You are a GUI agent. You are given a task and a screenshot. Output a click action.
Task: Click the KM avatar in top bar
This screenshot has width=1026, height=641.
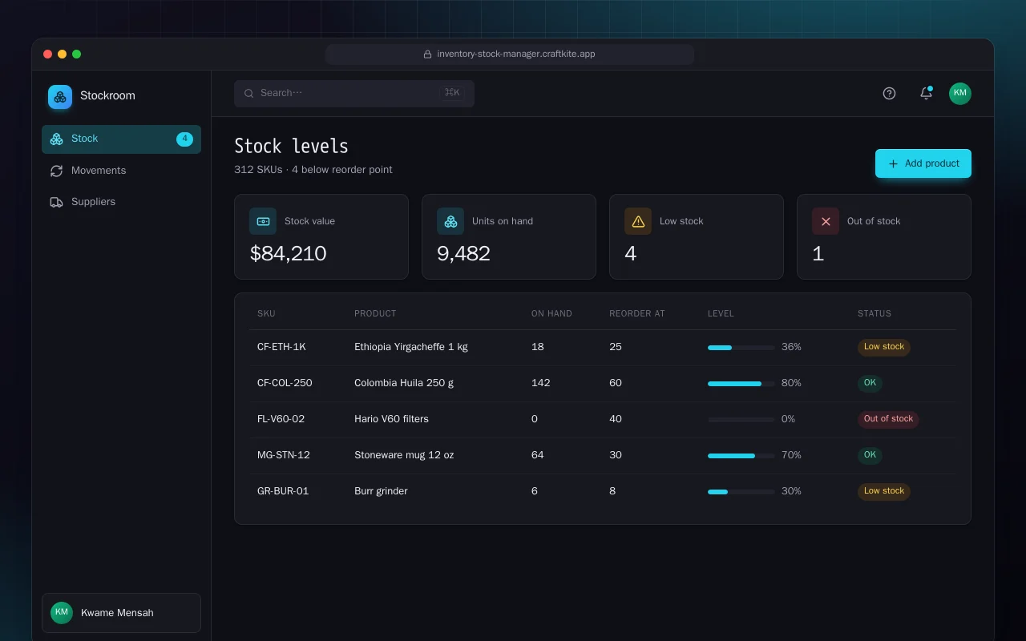click(960, 94)
